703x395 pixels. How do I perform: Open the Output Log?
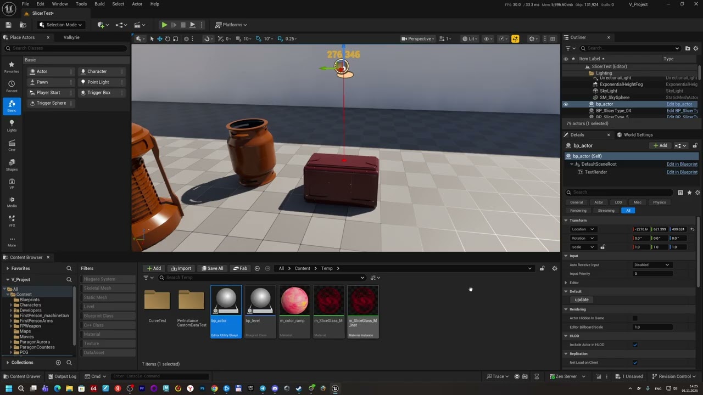click(62, 376)
